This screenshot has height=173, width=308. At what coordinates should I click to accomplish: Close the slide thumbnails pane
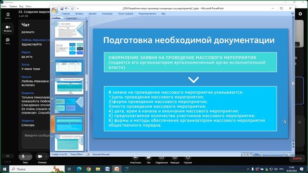tap(86, 18)
